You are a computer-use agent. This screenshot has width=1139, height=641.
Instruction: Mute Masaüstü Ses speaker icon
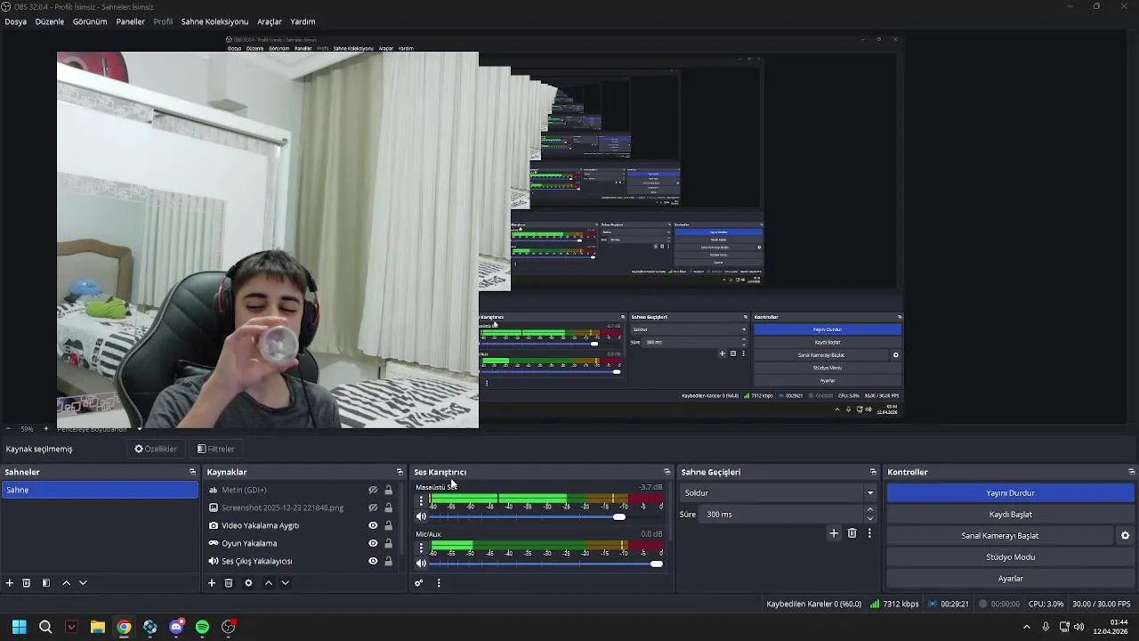coord(421,516)
